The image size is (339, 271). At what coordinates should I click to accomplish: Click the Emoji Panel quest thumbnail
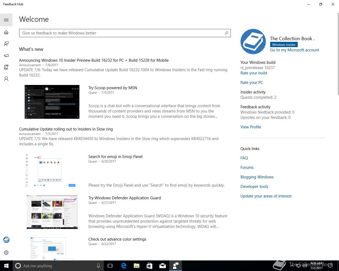(x=52, y=171)
